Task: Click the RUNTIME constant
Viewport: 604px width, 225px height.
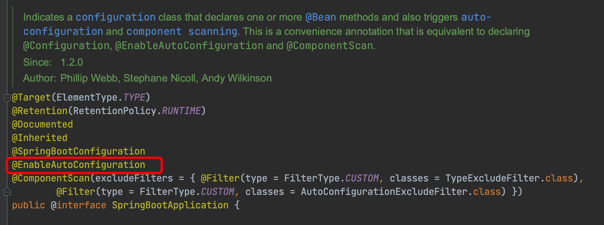Action: pyautogui.click(x=181, y=111)
